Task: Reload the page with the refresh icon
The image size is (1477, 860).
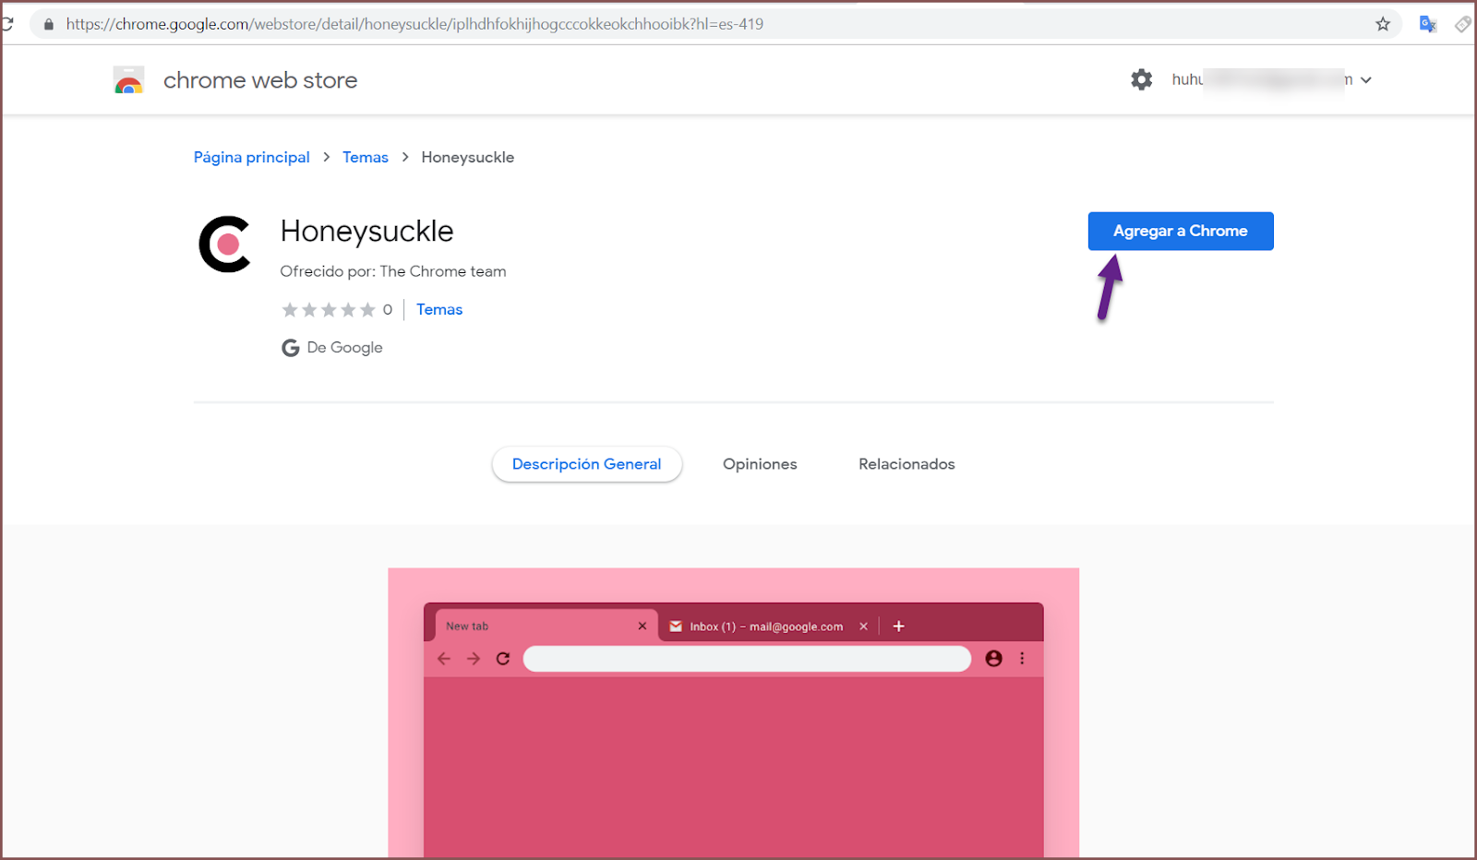Action: (7, 24)
